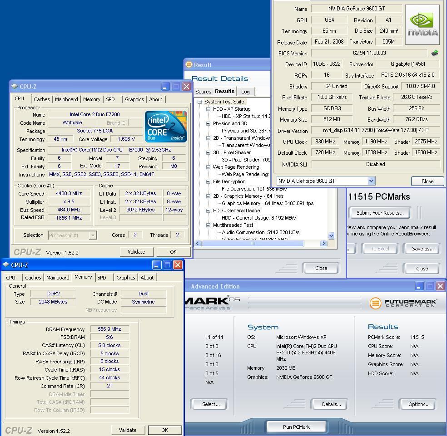The height and width of the screenshot is (436, 447).
Task: Collapse the Physics and 3D node
Action: (x=209, y=123)
